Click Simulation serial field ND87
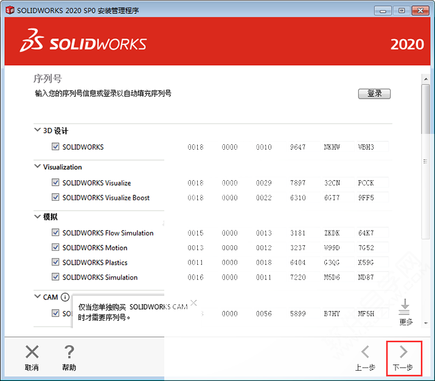Viewport: 435px width, 381px height. pos(372,277)
